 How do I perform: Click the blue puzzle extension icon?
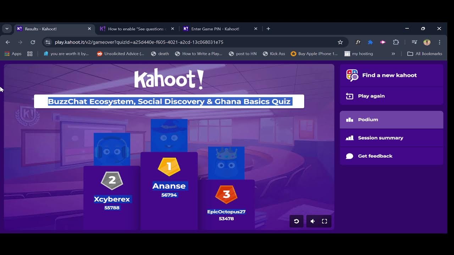(370, 42)
